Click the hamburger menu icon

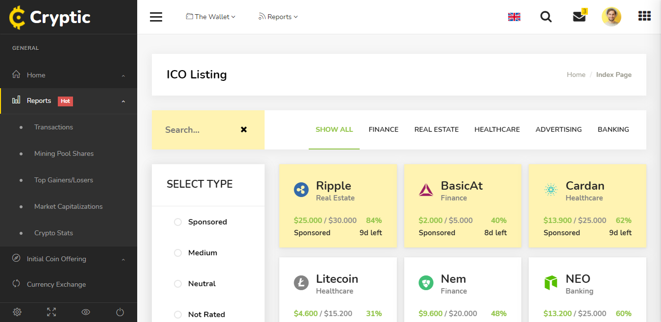pyautogui.click(x=156, y=17)
